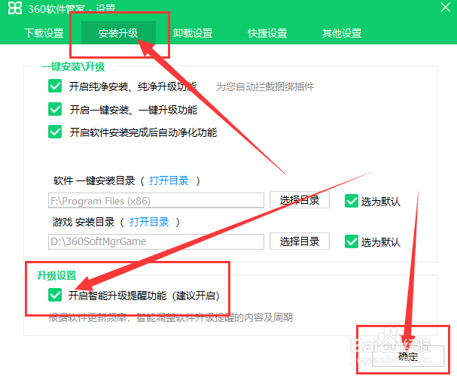Viewport: 457px width, 376px height.
Task: Click 选择目录 for the software install path
Action: coord(300,200)
